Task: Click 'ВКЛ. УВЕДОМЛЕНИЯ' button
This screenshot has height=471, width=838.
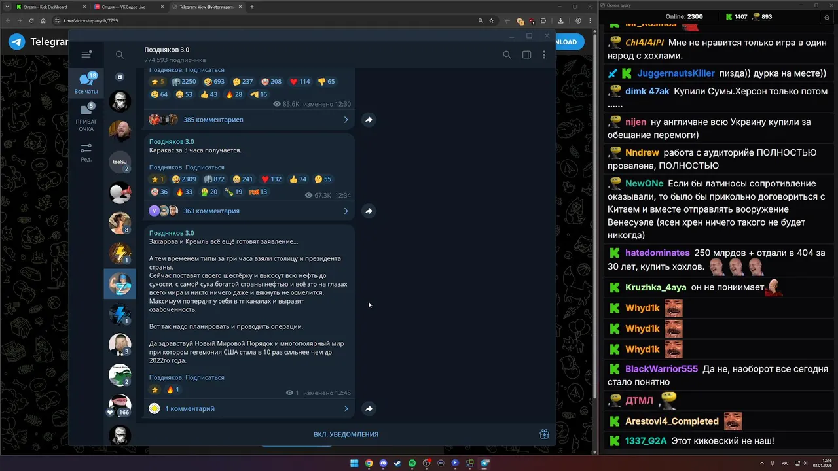Action: pyautogui.click(x=346, y=434)
